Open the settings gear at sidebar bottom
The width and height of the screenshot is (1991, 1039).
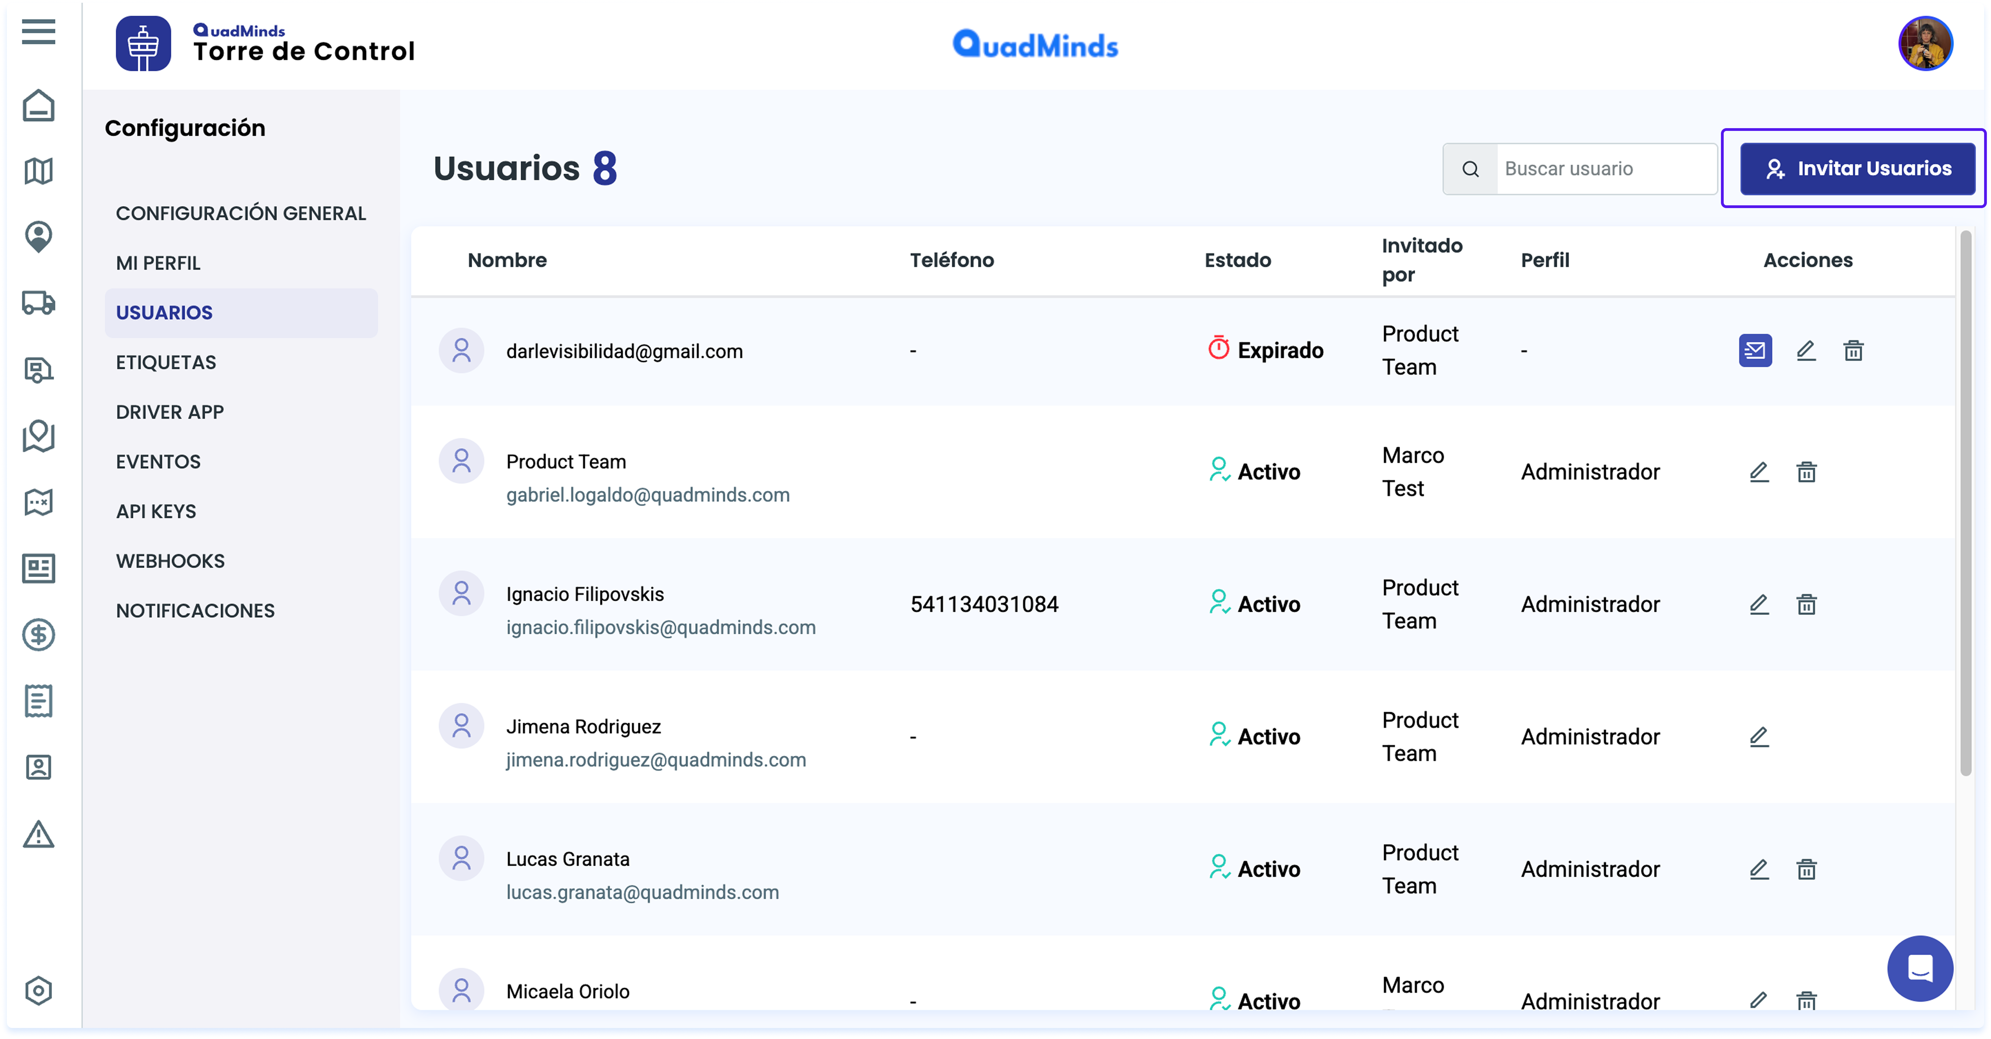click(38, 990)
